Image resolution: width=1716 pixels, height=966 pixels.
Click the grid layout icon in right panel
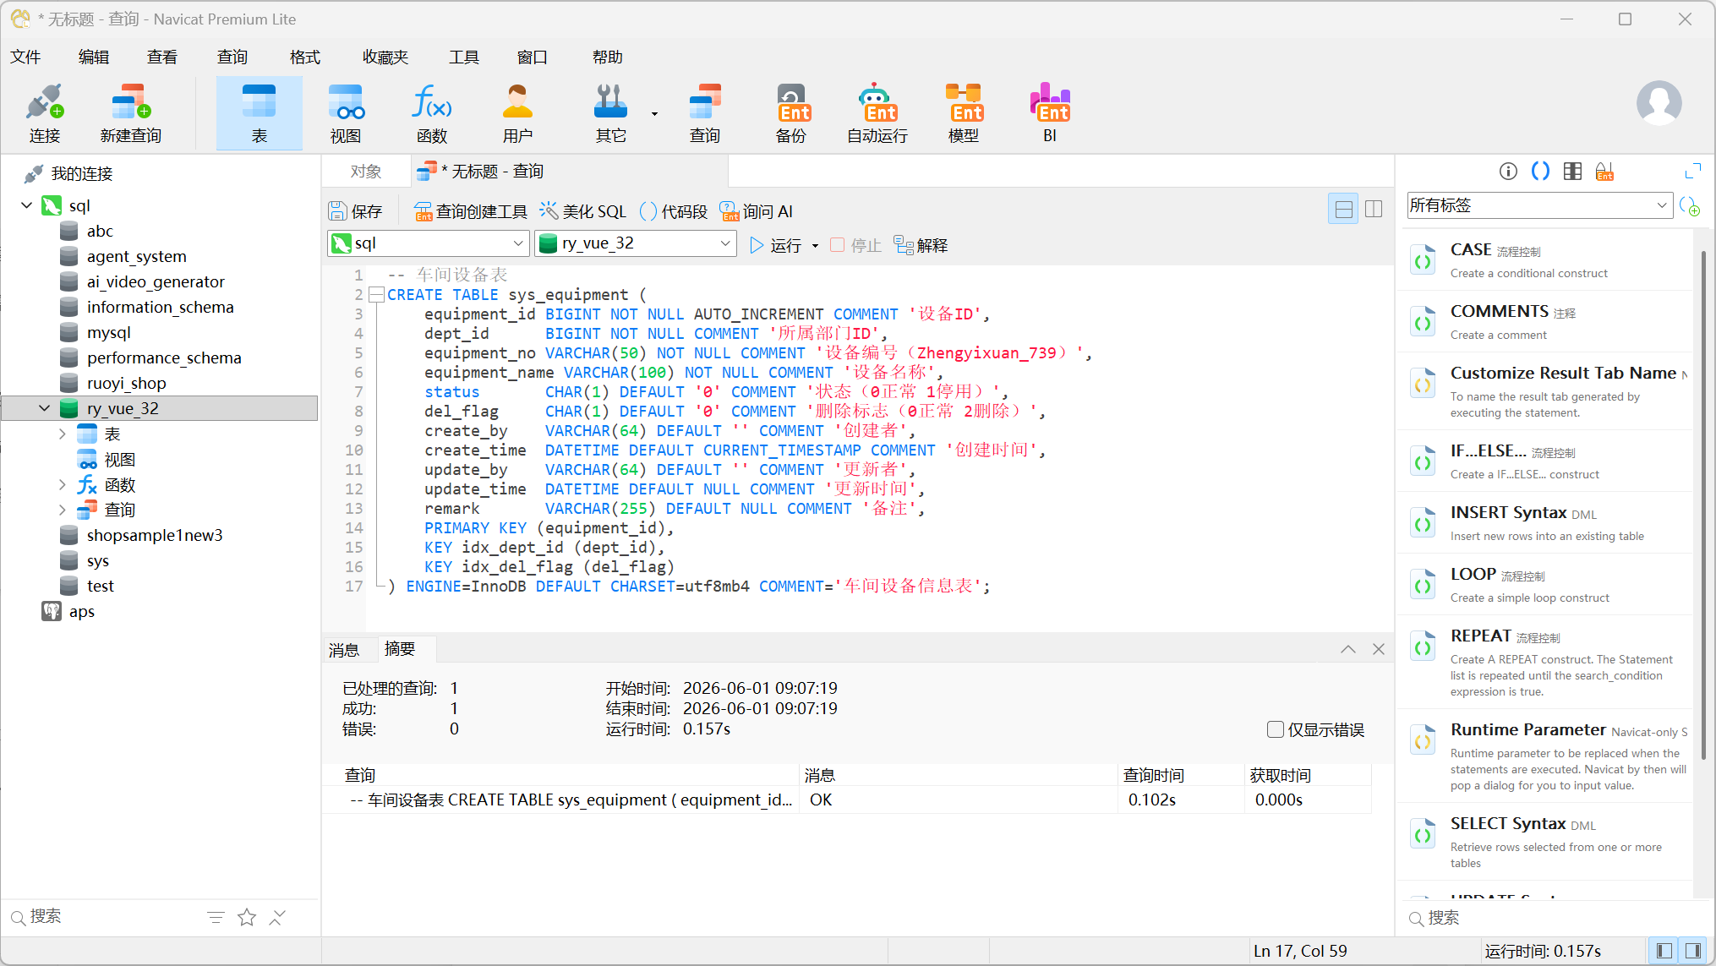pos(1572,172)
